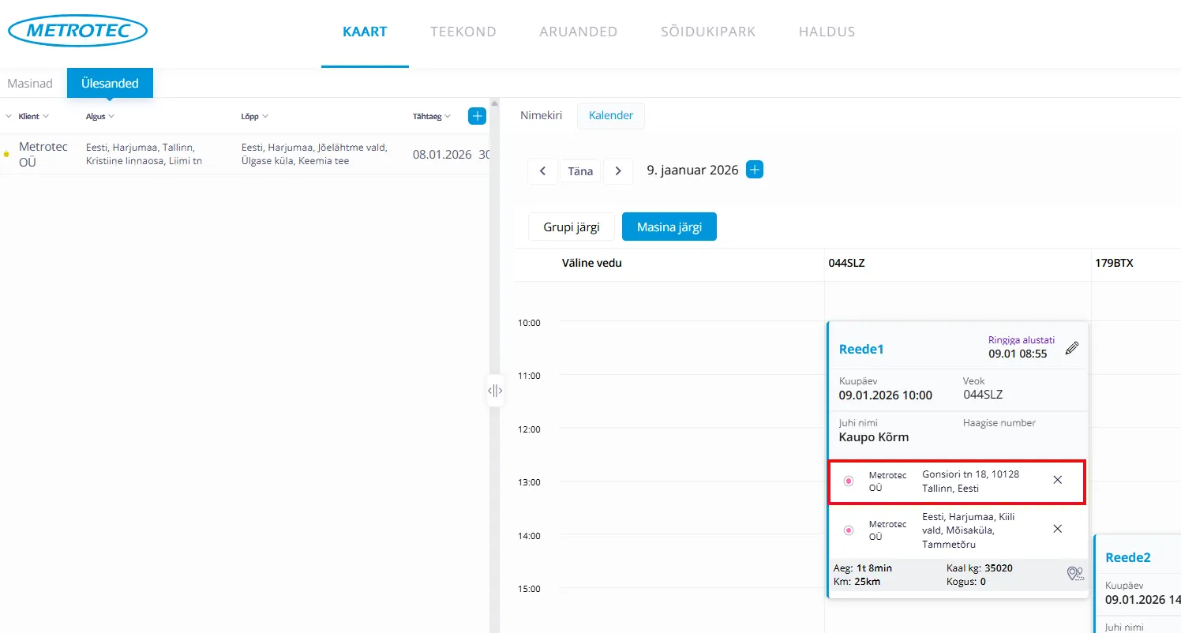The width and height of the screenshot is (1181, 633).
Task: Open the Aruanded menu
Action: pos(578,32)
